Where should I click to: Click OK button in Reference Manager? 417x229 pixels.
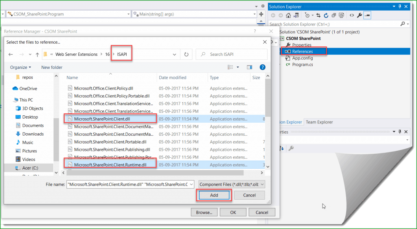tap(233, 212)
